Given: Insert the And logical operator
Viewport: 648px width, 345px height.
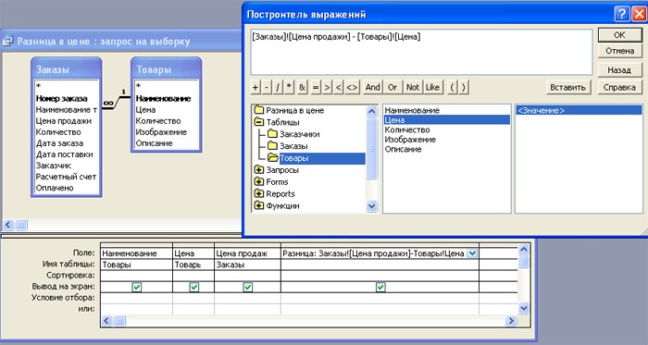Looking at the screenshot, I should 372,87.
